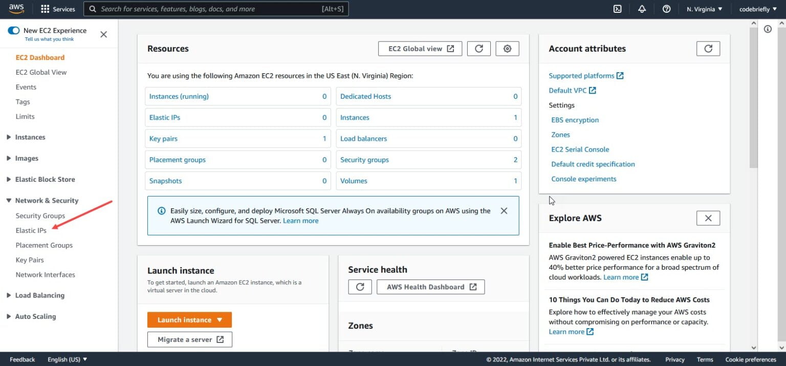This screenshot has width=786, height=366.
Task: Open the Resources settings gear
Action: point(507,48)
